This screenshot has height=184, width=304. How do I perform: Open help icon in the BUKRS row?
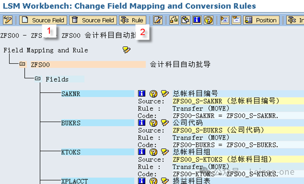(153, 123)
